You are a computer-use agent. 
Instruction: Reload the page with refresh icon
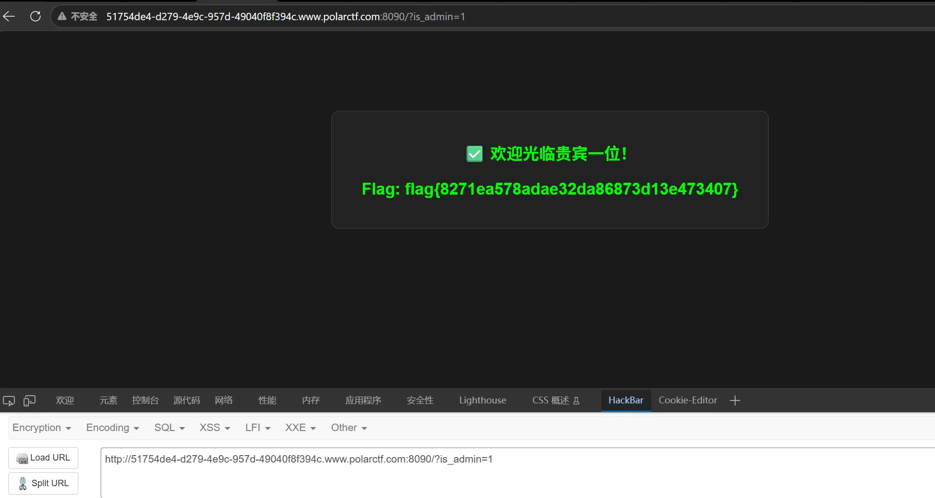(35, 16)
